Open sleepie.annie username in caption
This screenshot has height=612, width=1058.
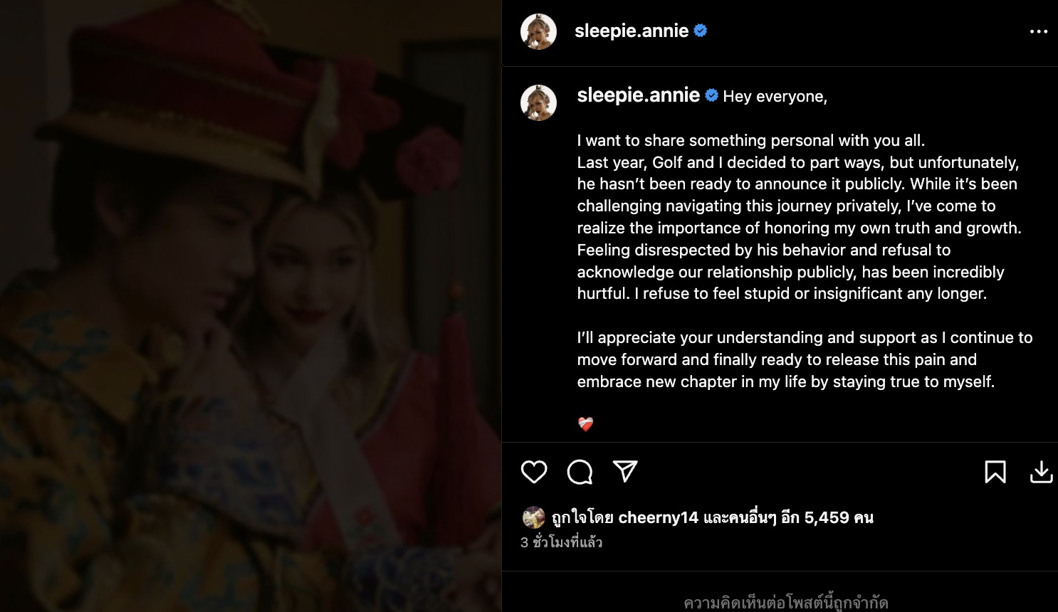[x=638, y=95]
